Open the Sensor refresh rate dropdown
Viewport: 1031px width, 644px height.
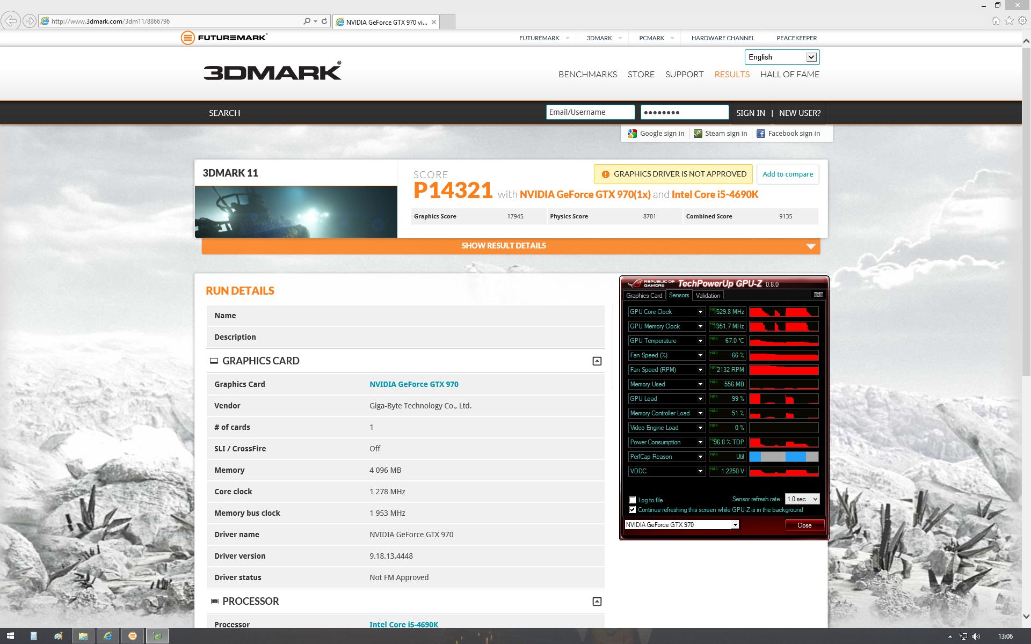point(802,499)
